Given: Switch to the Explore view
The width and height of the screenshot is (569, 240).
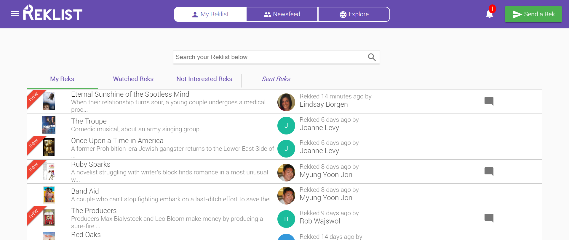Looking at the screenshot, I should click(354, 14).
